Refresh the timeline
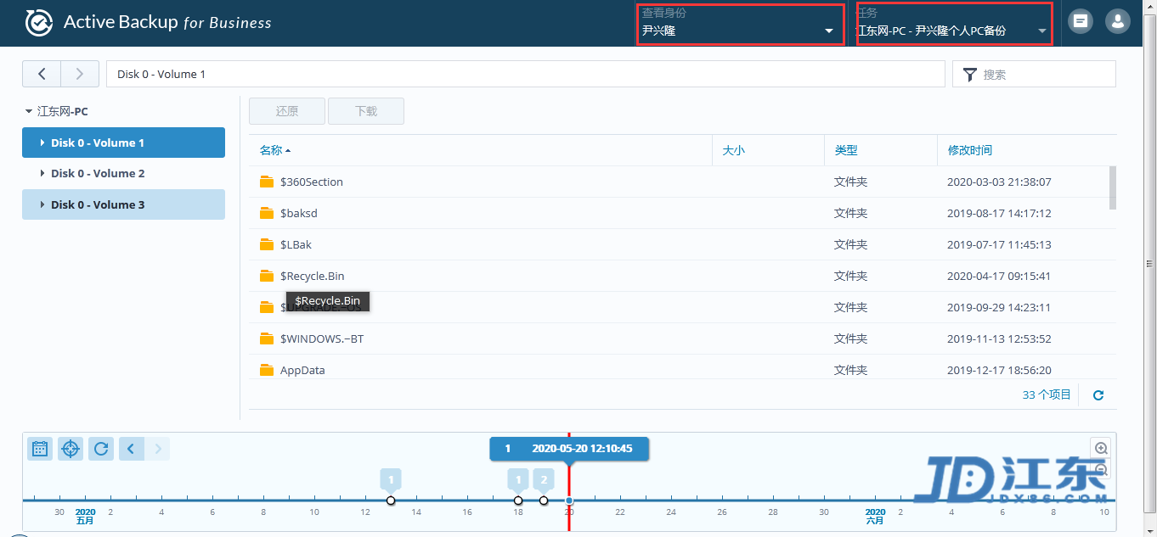The width and height of the screenshot is (1157, 537). click(x=101, y=449)
